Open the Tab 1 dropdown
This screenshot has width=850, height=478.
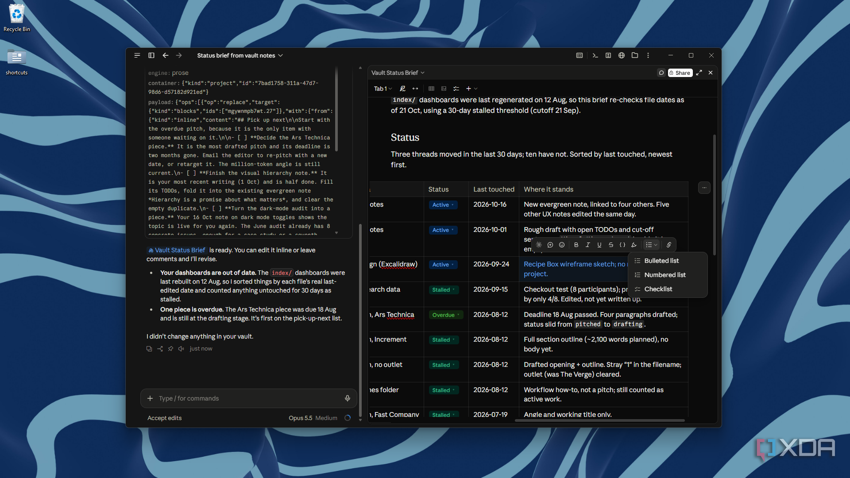coord(383,89)
